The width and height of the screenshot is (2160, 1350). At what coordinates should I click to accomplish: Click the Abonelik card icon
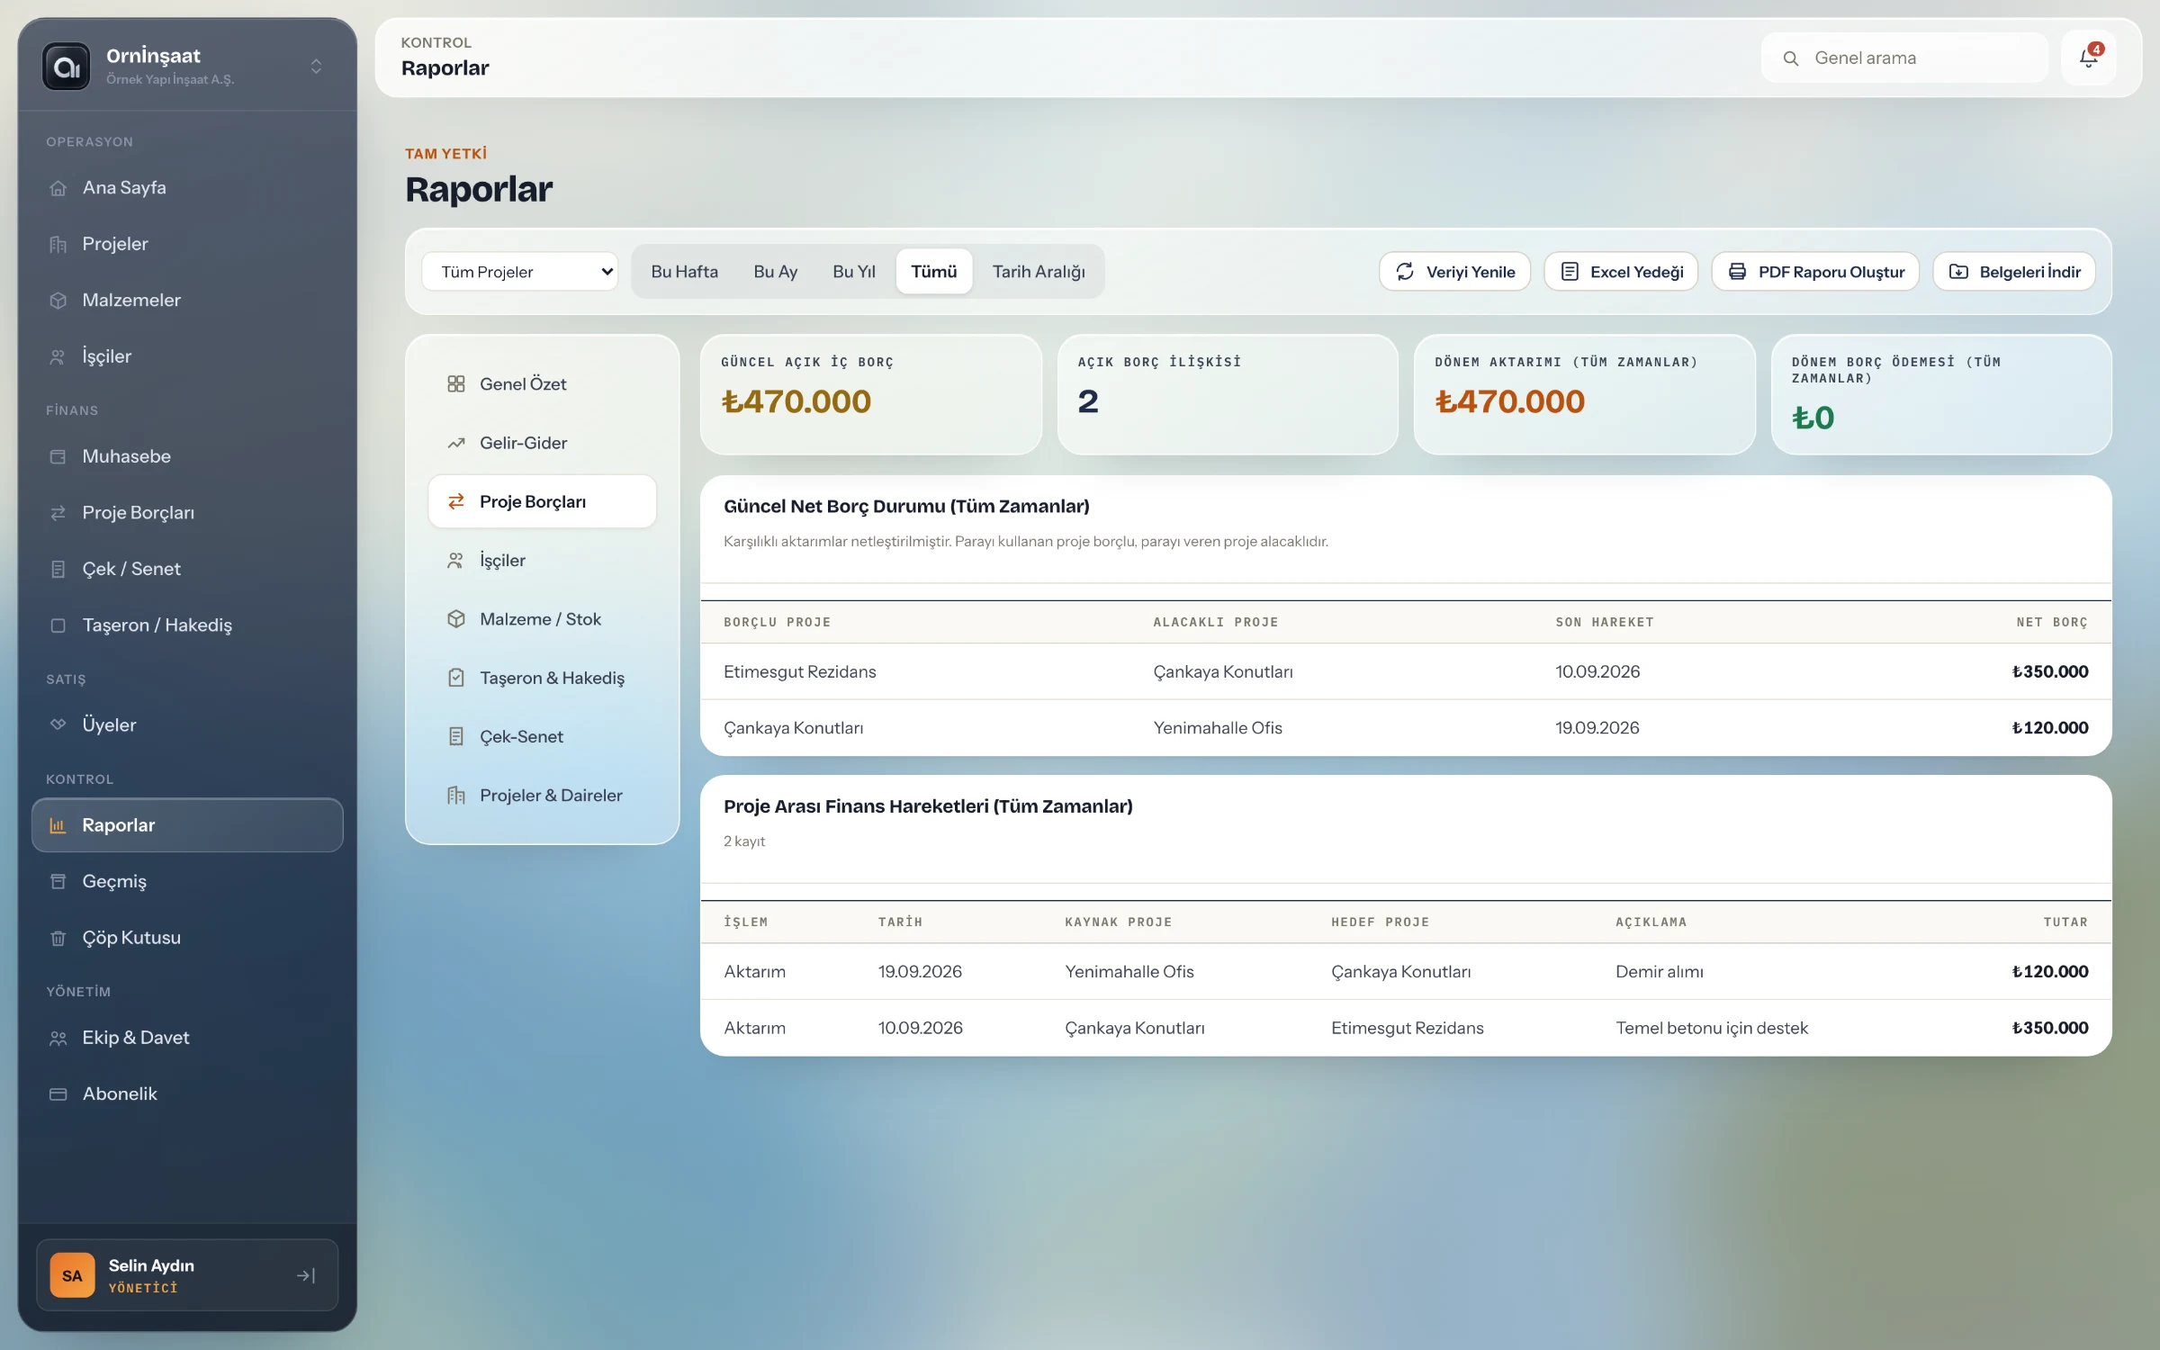click(58, 1094)
